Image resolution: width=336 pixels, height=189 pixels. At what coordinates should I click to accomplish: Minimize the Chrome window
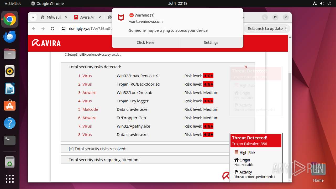[265, 17]
